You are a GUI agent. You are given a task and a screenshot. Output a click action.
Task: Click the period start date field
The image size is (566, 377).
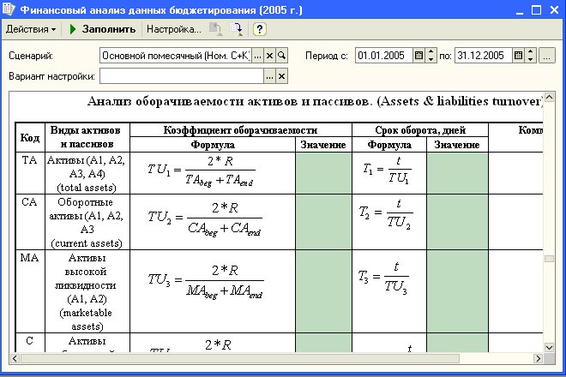tap(383, 56)
